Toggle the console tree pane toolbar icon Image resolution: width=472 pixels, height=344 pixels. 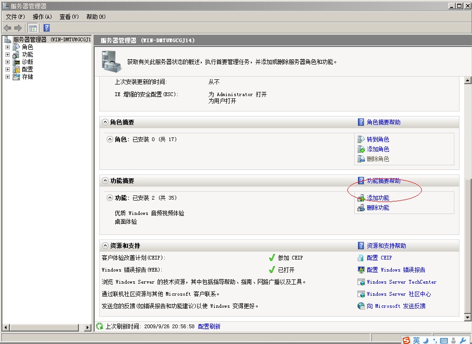pyautogui.click(x=32, y=28)
